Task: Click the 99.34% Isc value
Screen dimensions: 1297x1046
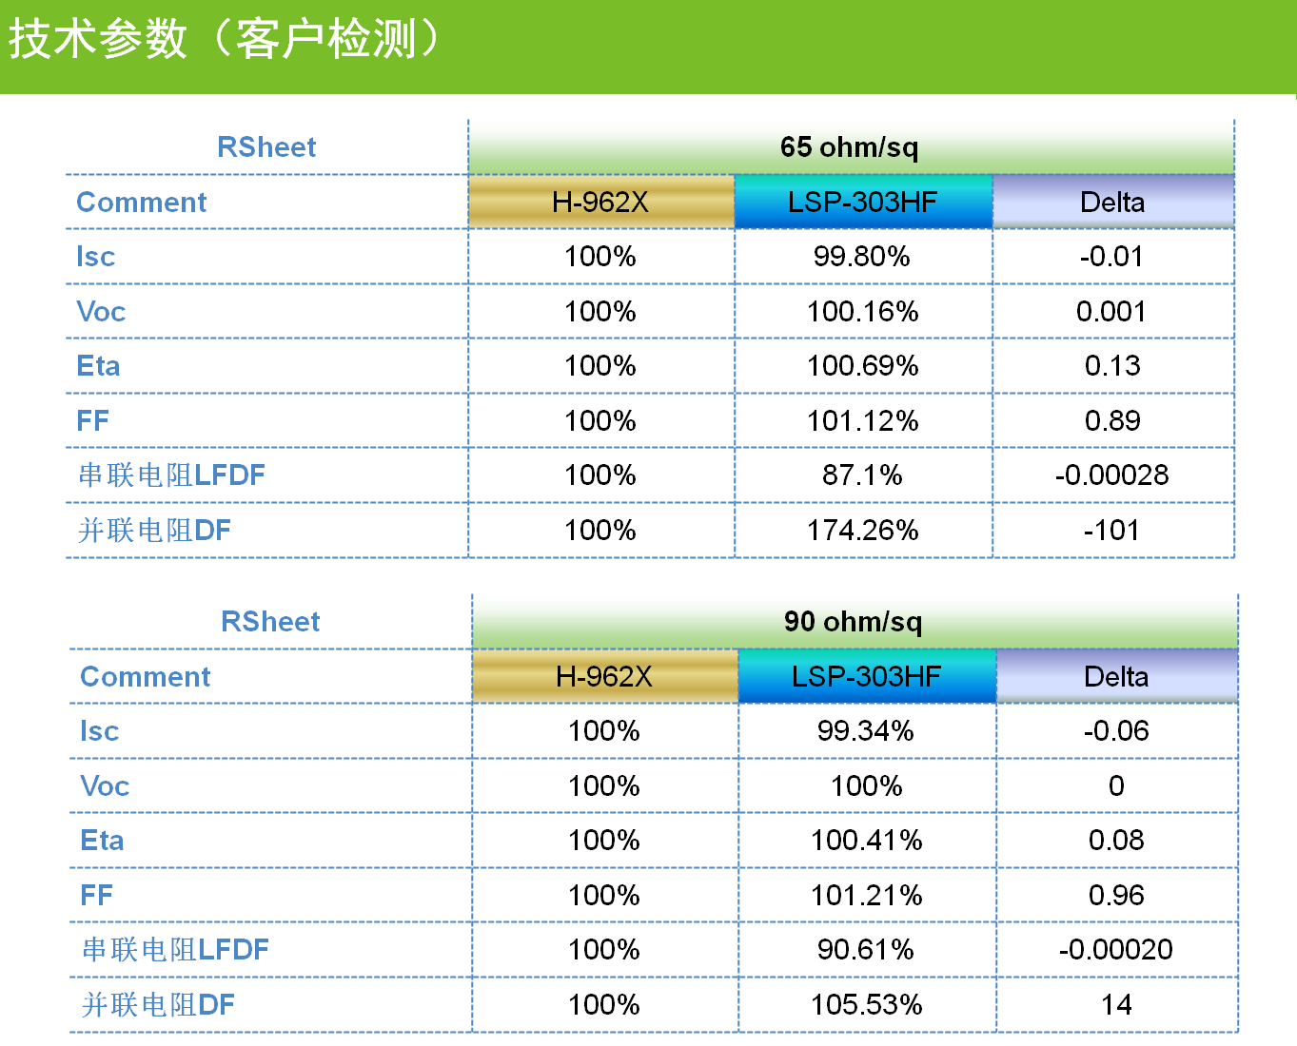Action: 866,731
